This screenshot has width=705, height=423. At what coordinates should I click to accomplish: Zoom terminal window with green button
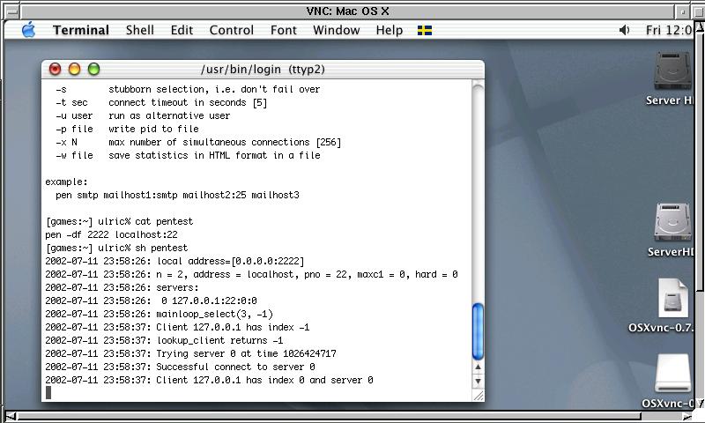[93, 70]
